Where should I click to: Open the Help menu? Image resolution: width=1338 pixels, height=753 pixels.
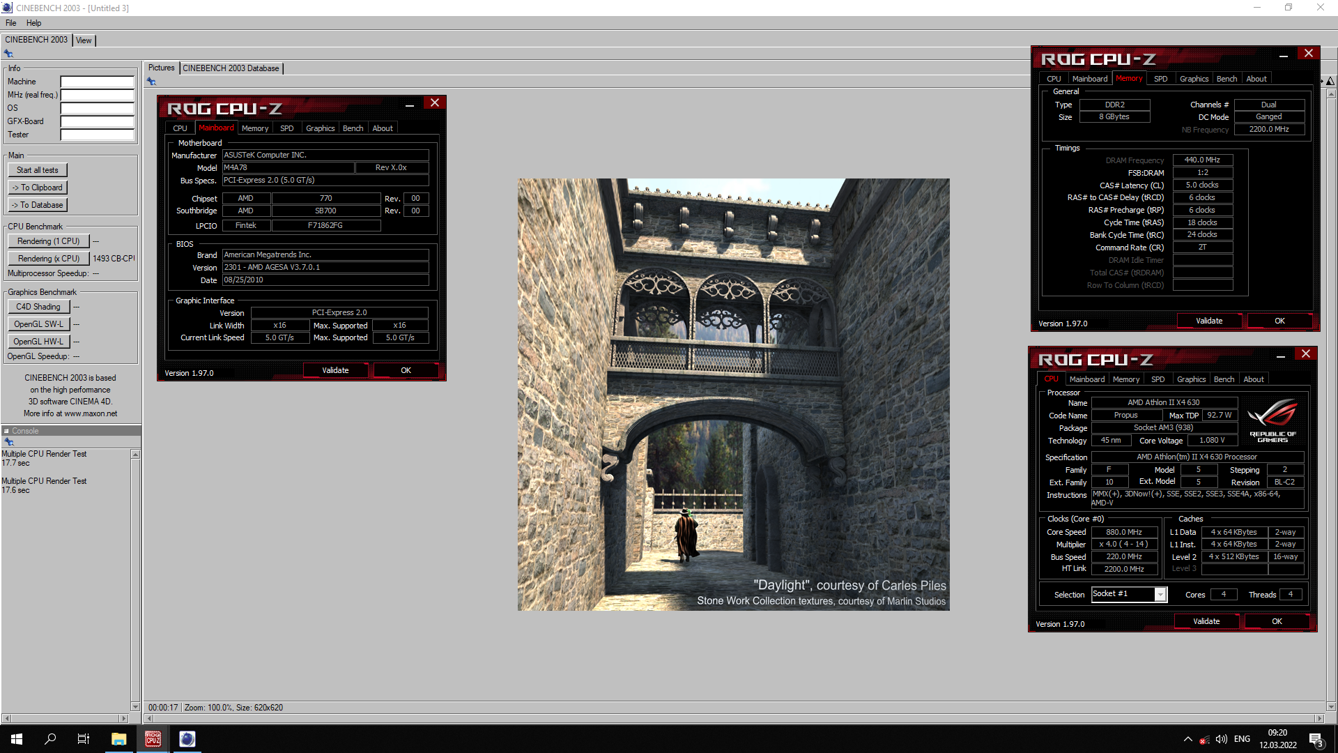[x=34, y=23]
